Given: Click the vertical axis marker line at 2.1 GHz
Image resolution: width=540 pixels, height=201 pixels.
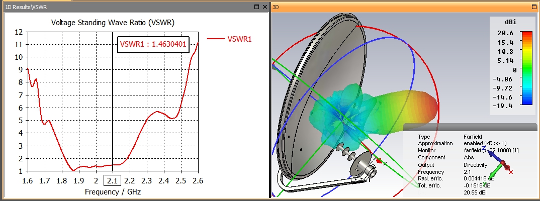Looking at the screenshot, I should tap(113, 102).
